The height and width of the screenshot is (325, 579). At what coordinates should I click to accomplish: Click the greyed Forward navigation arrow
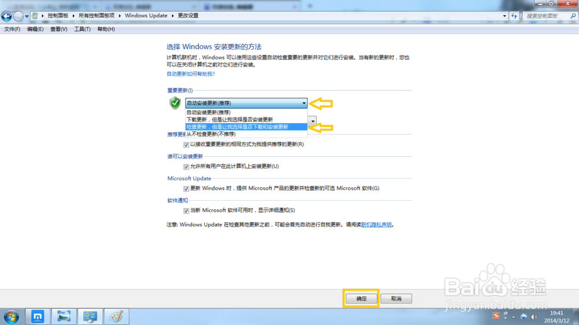point(18,16)
